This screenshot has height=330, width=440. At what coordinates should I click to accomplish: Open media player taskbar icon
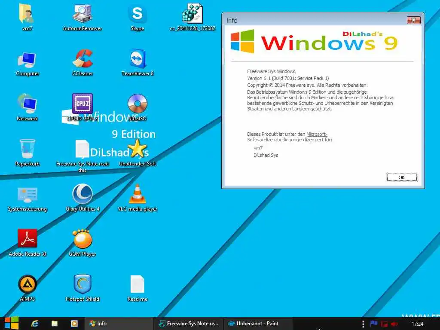[74, 324]
